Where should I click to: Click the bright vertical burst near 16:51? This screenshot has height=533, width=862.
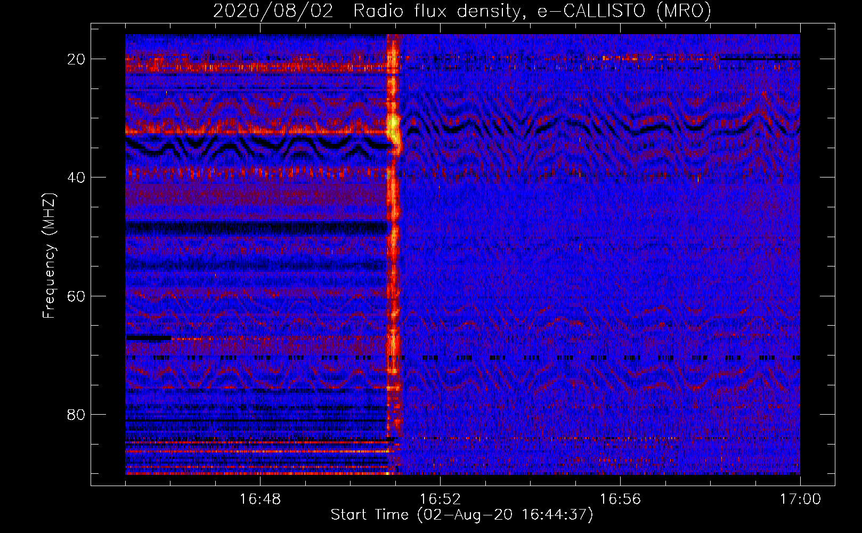[x=393, y=254]
